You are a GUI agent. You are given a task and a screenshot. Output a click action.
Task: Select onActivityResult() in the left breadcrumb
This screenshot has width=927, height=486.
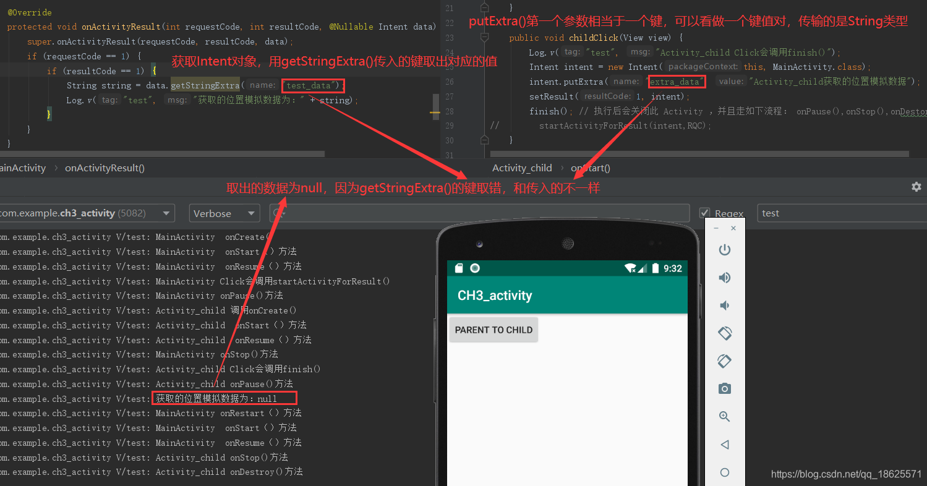click(x=105, y=168)
